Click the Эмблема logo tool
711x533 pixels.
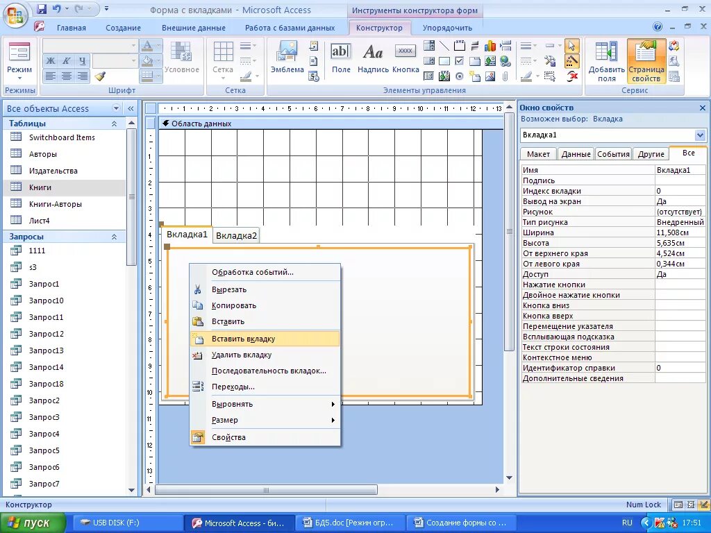[287, 57]
